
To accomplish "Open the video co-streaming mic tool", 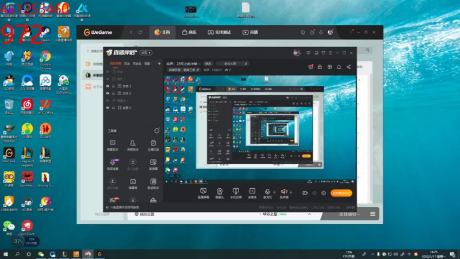I will coord(113,165).
